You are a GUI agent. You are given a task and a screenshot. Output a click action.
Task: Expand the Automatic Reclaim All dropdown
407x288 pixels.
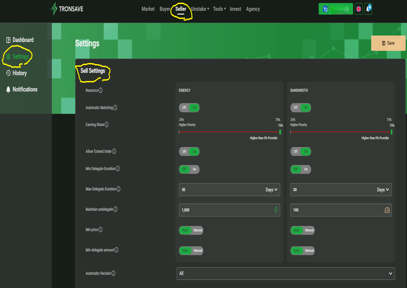point(286,273)
